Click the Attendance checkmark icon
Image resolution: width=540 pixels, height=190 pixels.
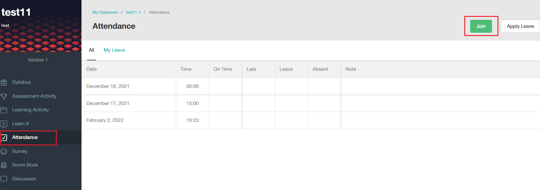(x=4, y=137)
